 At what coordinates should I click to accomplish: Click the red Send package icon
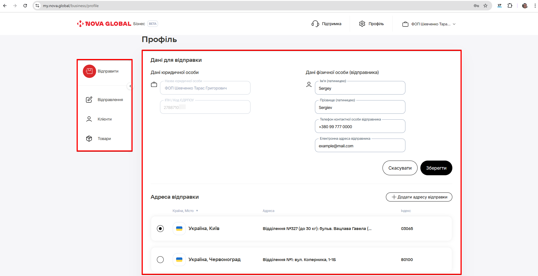89,71
